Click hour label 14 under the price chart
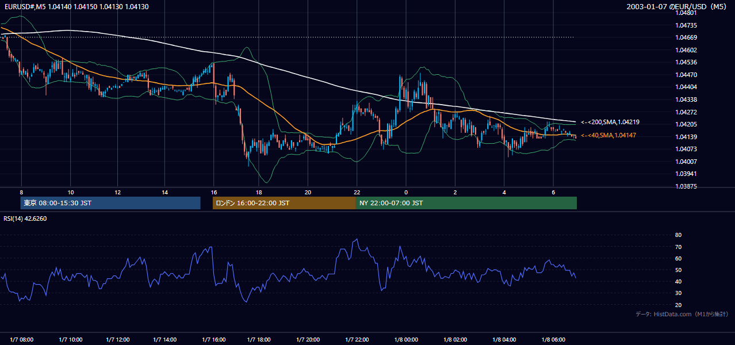 coord(164,192)
